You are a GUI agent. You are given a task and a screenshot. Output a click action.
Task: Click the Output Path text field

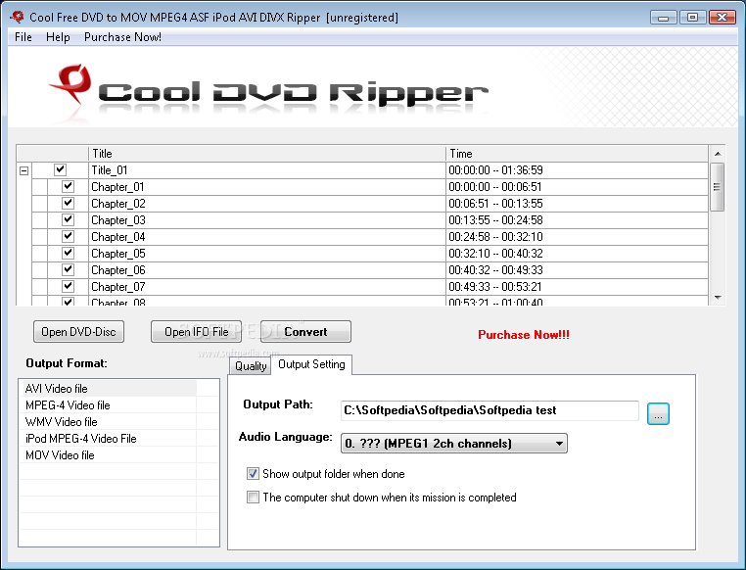pos(490,410)
